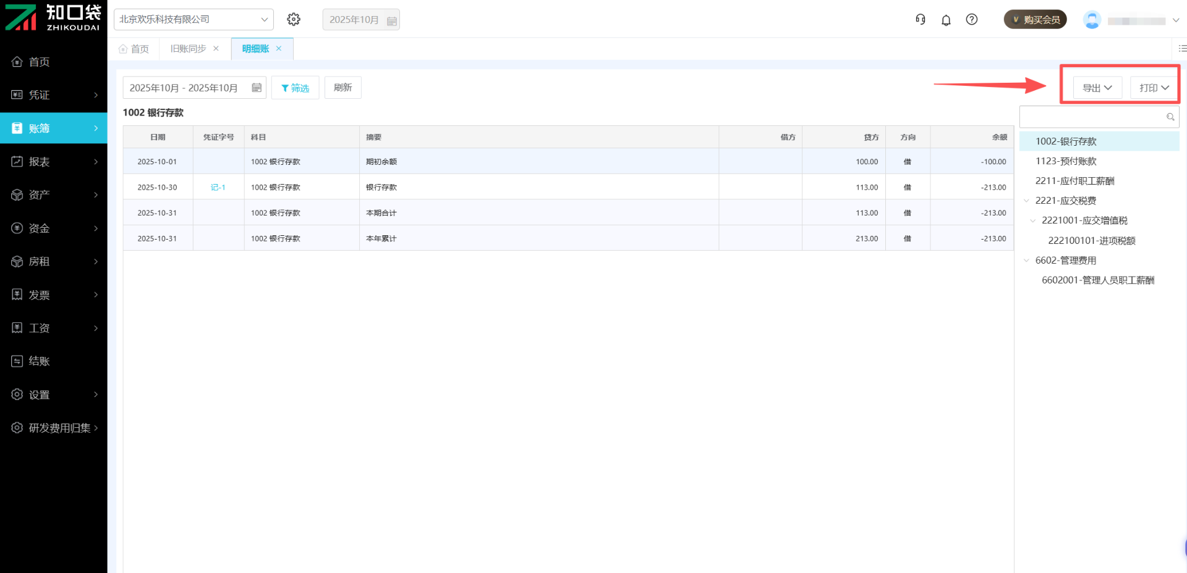Switch to the 首页 tab
The height and width of the screenshot is (573, 1187).
(134, 49)
